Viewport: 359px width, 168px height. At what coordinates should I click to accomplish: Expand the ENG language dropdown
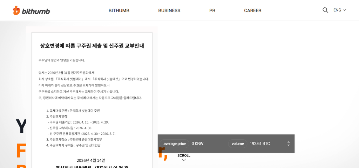(x=339, y=10)
